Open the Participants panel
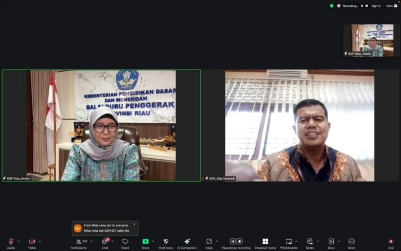The width and height of the screenshot is (401, 251). (x=79, y=241)
